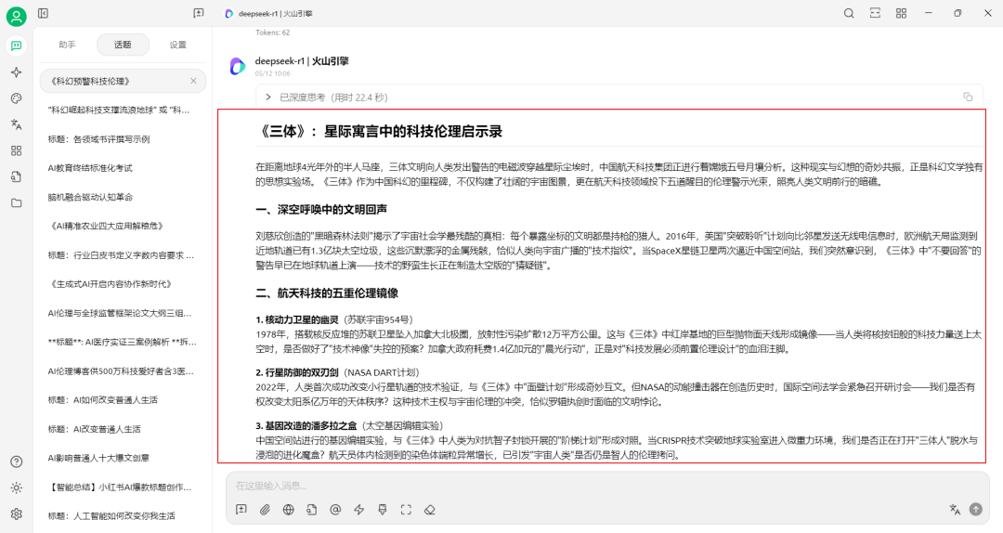Mention a model with the @ icon
The width and height of the screenshot is (1003, 533).
[335, 510]
